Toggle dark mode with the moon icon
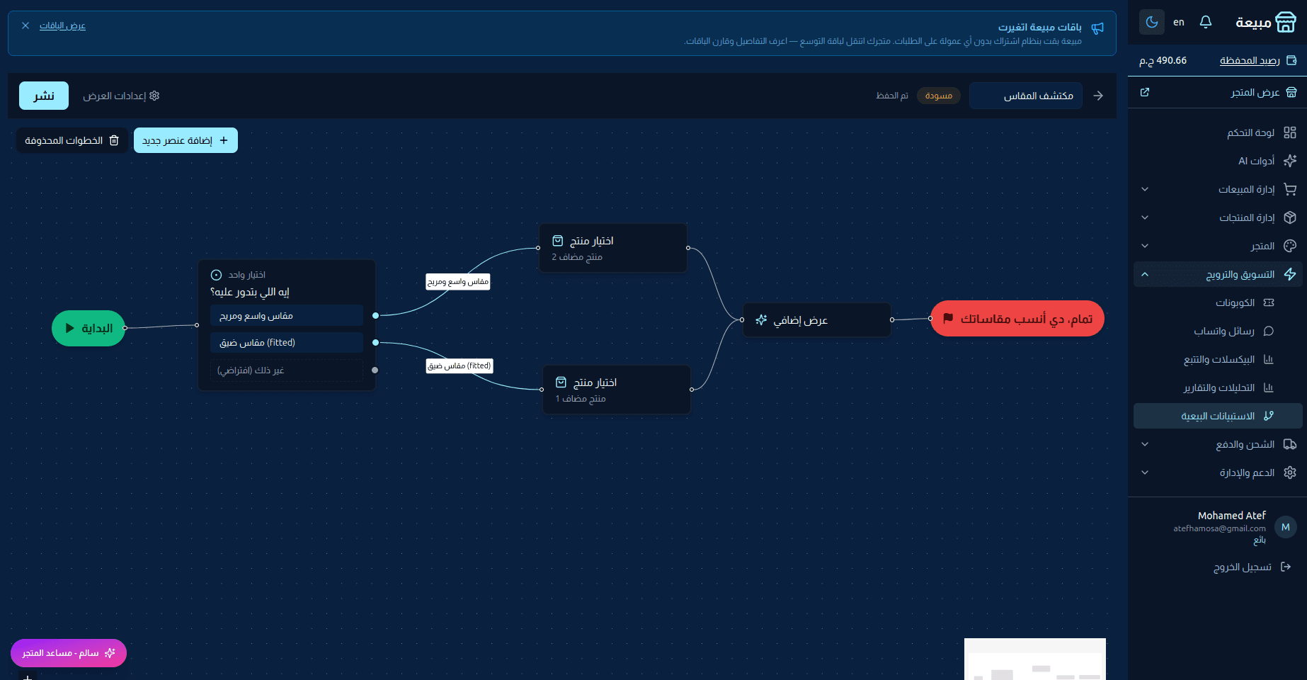 1152,22
